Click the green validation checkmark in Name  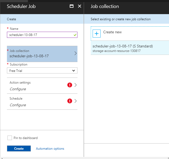pyautogui.click(x=75, y=35)
